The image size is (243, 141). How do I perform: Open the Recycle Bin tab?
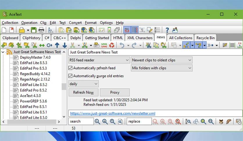click(206, 38)
